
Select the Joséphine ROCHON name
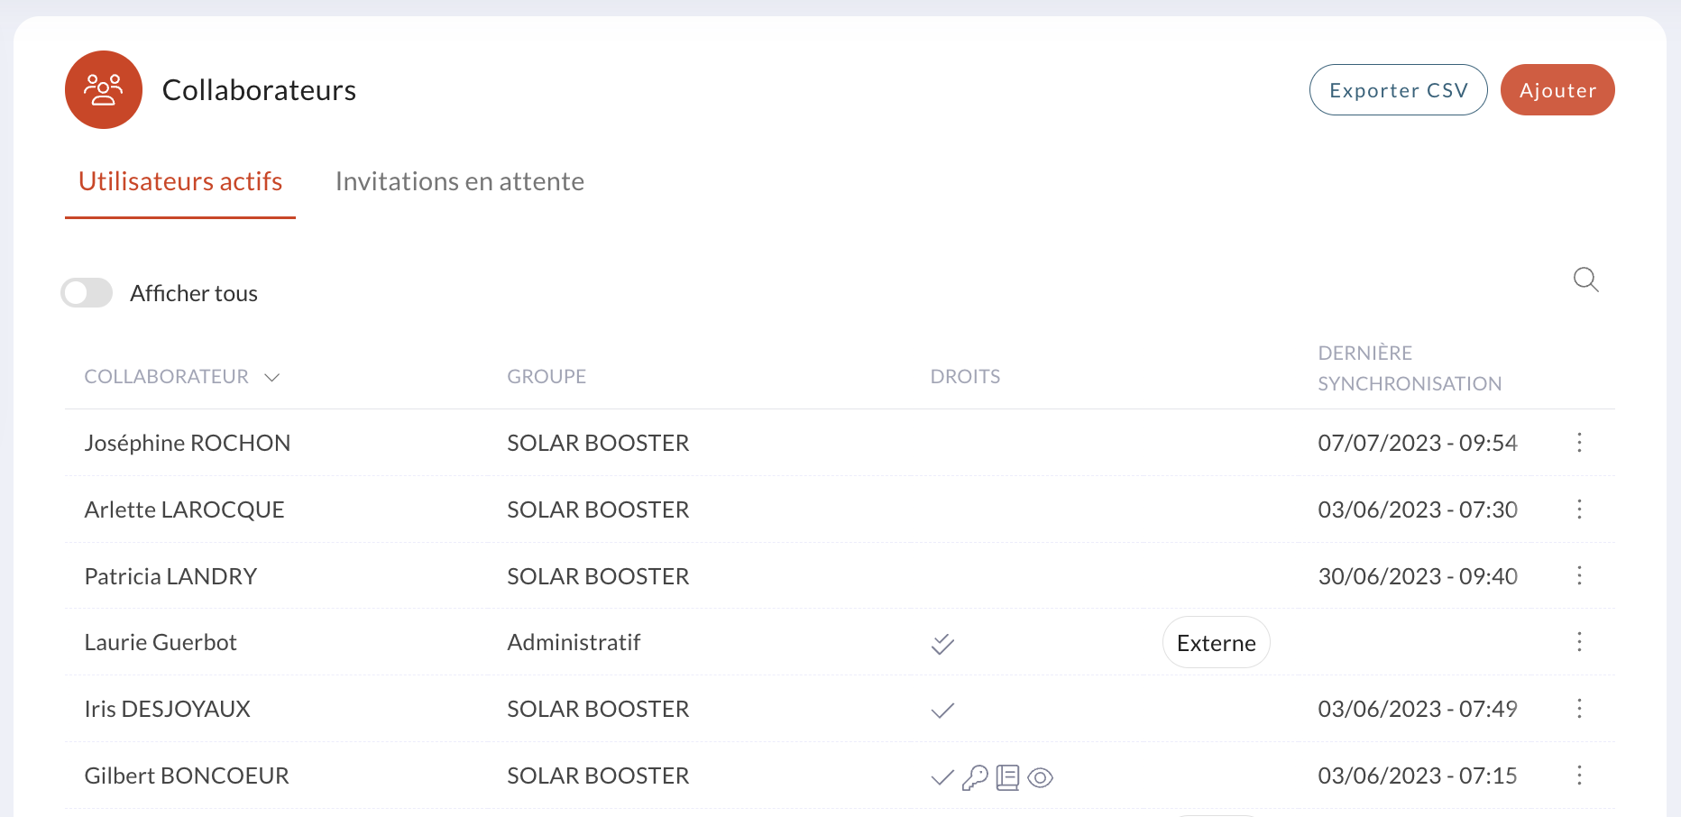(x=188, y=443)
